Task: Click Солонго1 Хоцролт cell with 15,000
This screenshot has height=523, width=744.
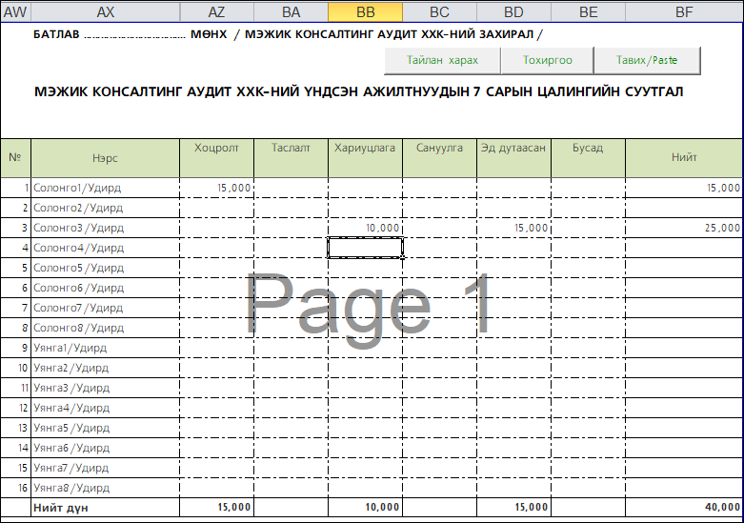Action: (216, 188)
